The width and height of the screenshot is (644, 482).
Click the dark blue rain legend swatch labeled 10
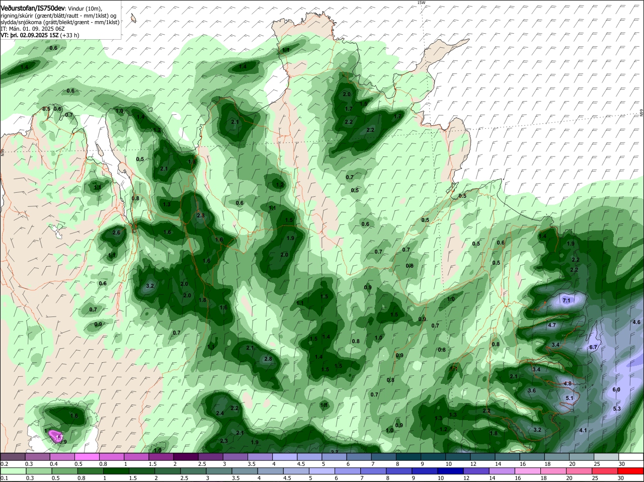pos(450,471)
